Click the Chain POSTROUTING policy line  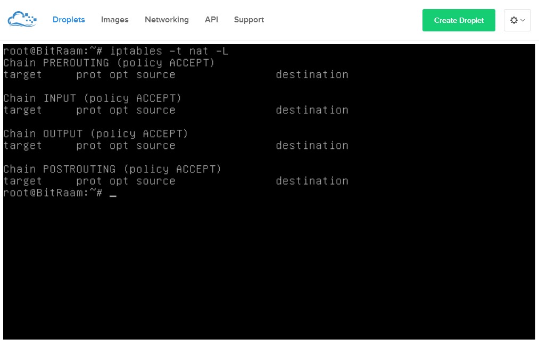tap(112, 169)
